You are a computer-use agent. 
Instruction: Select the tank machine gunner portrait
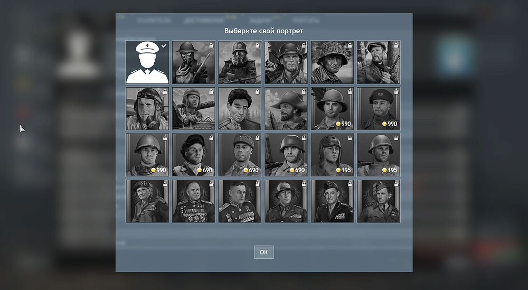194,108
